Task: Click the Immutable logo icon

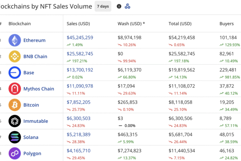Action: [x=15, y=121]
